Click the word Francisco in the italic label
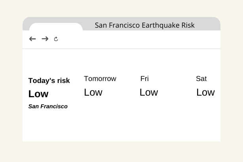243x162 pixels. tap(54, 106)
